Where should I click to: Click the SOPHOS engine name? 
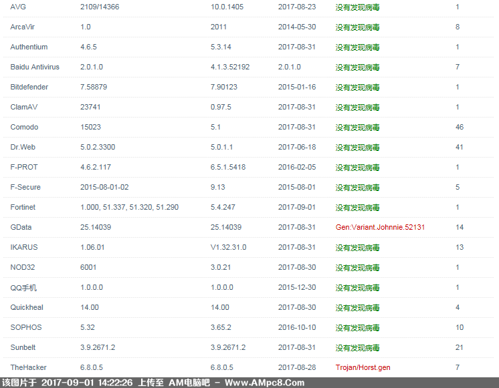(26, 327)
